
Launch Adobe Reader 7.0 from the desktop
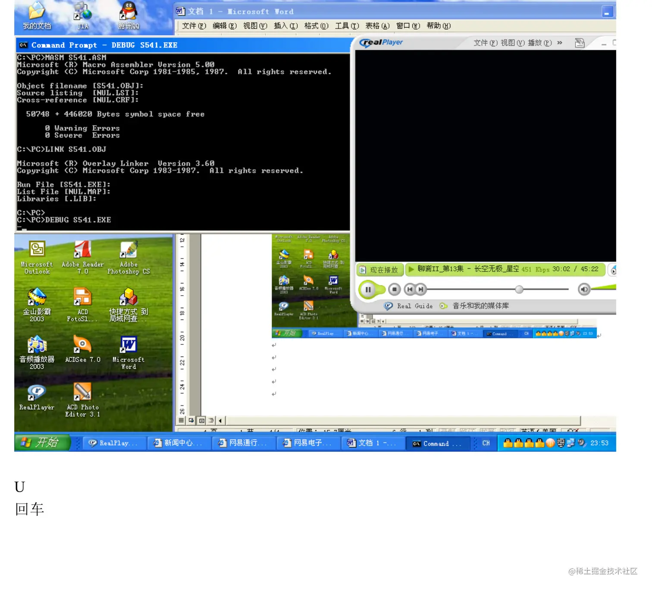(82, 258)
